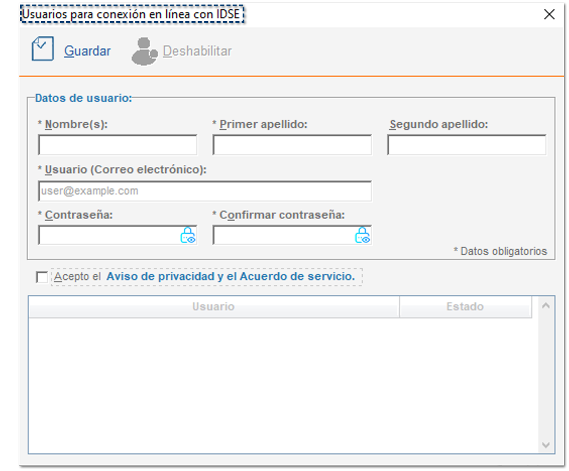Close the Usuarios para conexión window
569x471 pixels.
pyautogui.click(x=549, y=15)
